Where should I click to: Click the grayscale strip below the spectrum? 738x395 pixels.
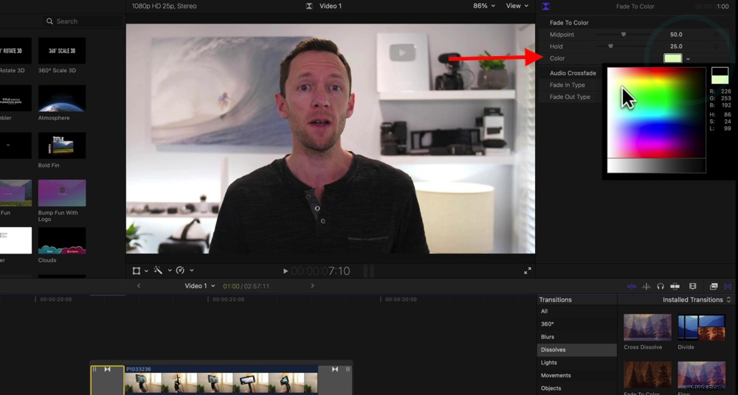pyautogui.click(x=657, y=166)
